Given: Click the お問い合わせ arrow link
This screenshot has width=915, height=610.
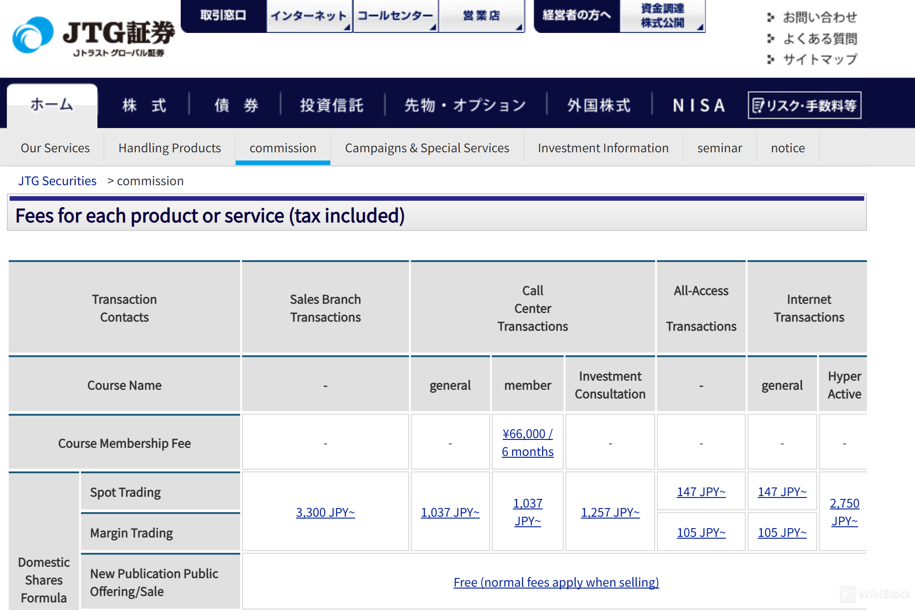Looking at the screenshot, I should [819, 17].
